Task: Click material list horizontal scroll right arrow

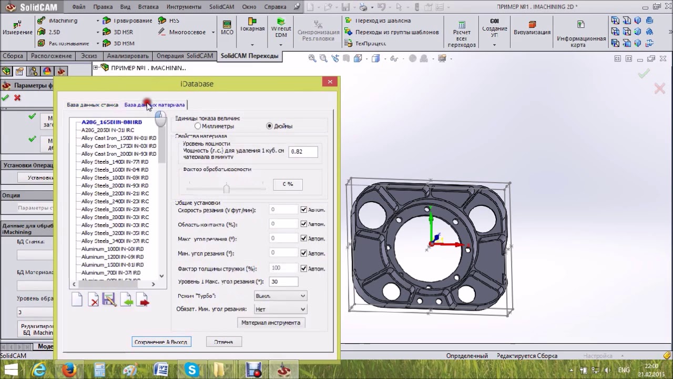Action: 153,284
